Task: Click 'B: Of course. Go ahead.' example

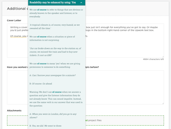Action: [x=41, y=84]
